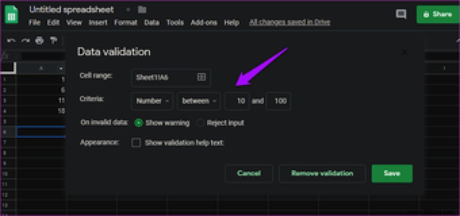Open the Add-ons menu

point(204,22)
